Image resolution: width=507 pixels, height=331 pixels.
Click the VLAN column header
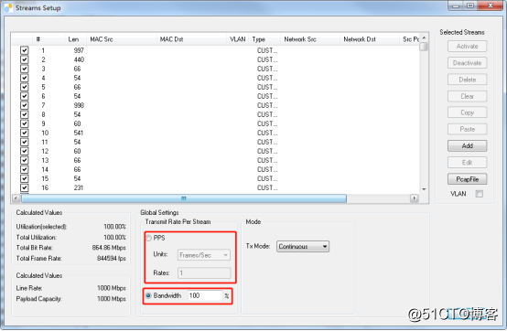click(238, 39)
